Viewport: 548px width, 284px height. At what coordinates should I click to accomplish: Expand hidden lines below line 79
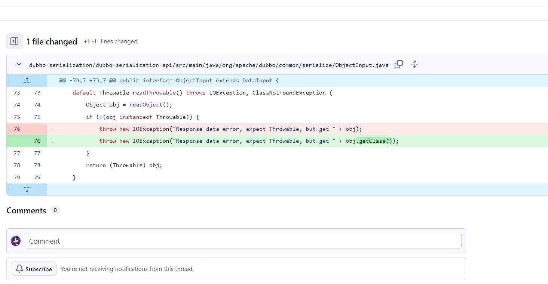(27, 189)
